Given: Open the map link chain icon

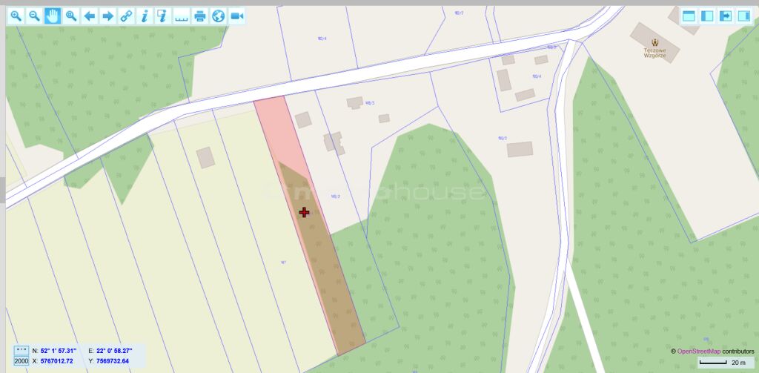Looking at the screenshot, I should [126, 16].
